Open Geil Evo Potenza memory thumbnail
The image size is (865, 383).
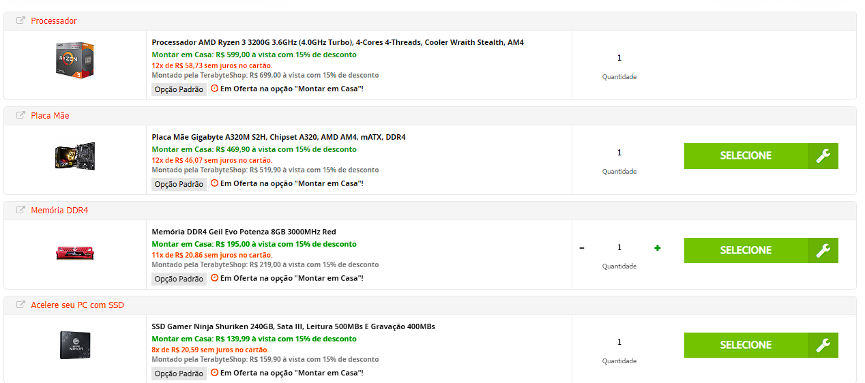75,253
